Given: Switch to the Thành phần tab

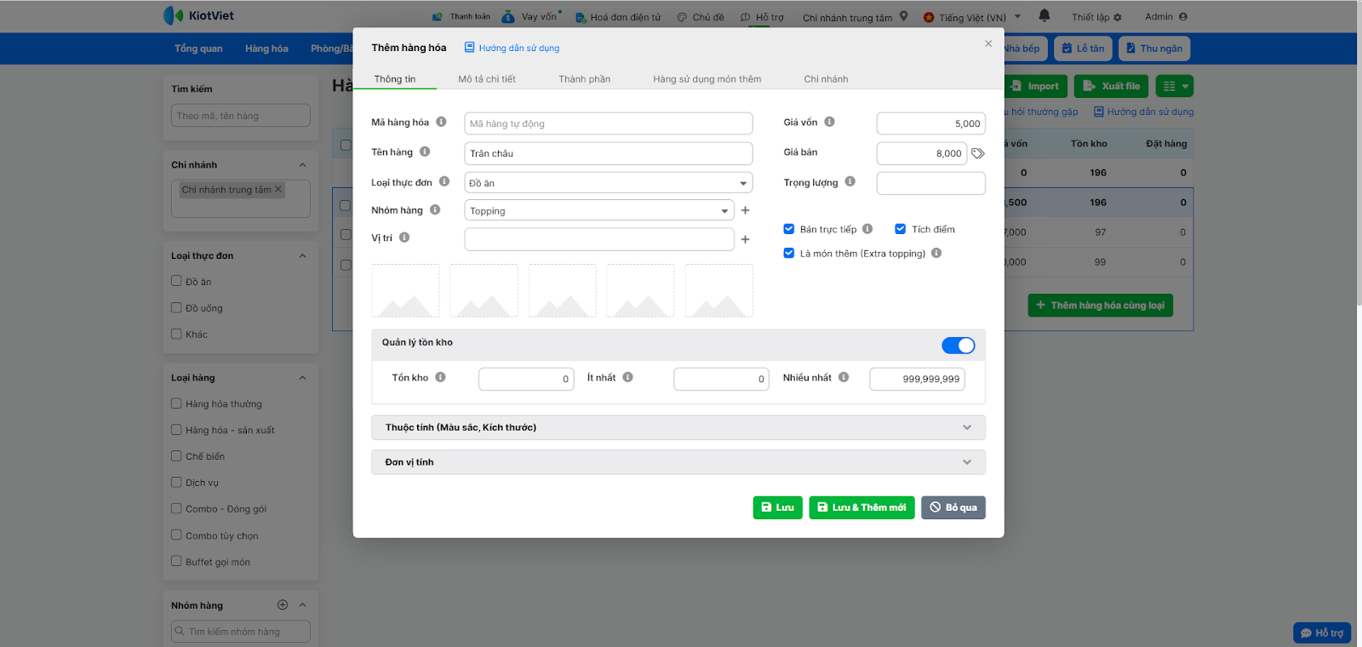Looking at the screenshot, I should 584,79.
